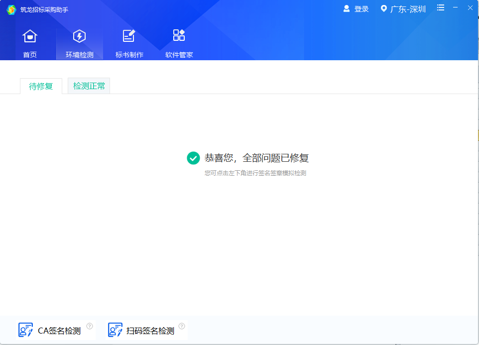Switch to the 检测正常 tab

tap(89, 86)
